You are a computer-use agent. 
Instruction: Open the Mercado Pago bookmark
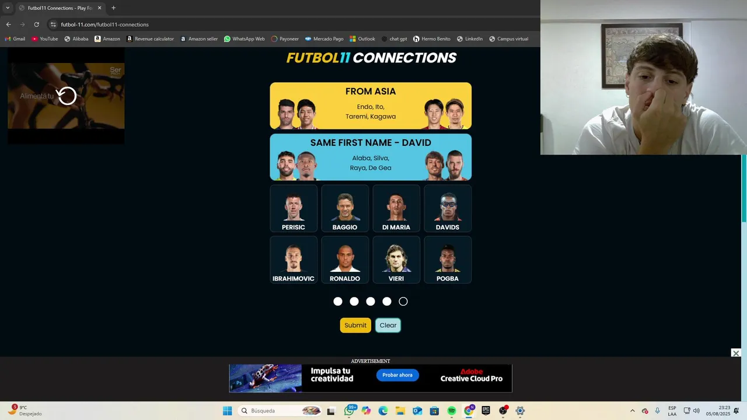pos(324,39)
